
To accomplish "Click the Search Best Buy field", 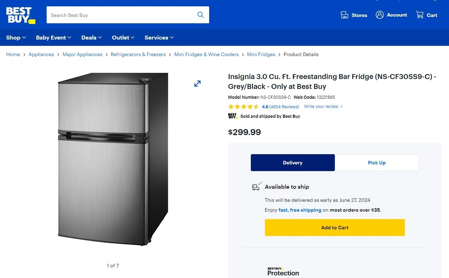I will coord(120,15).
